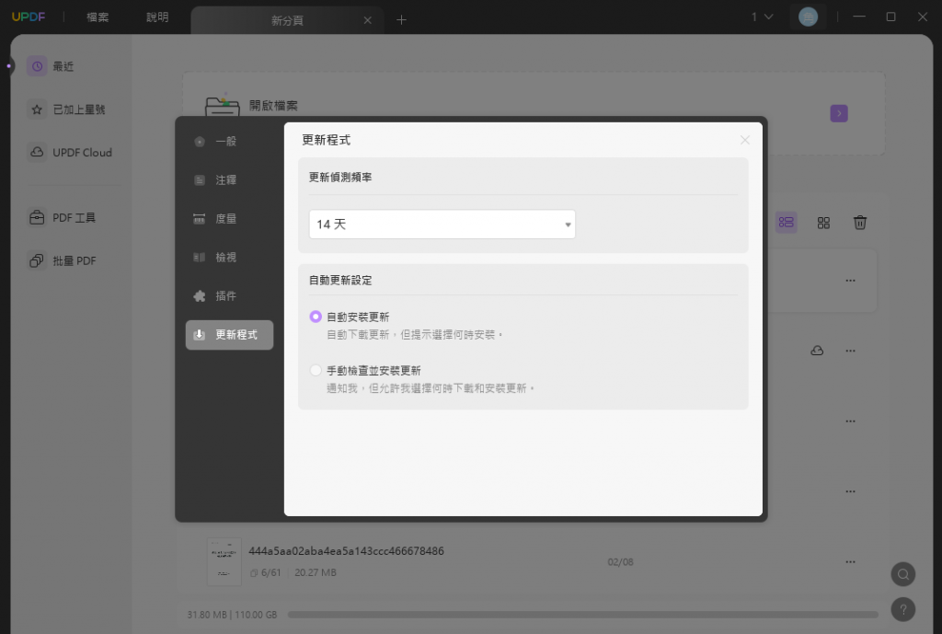Open the help question mark button

point(903,609)
